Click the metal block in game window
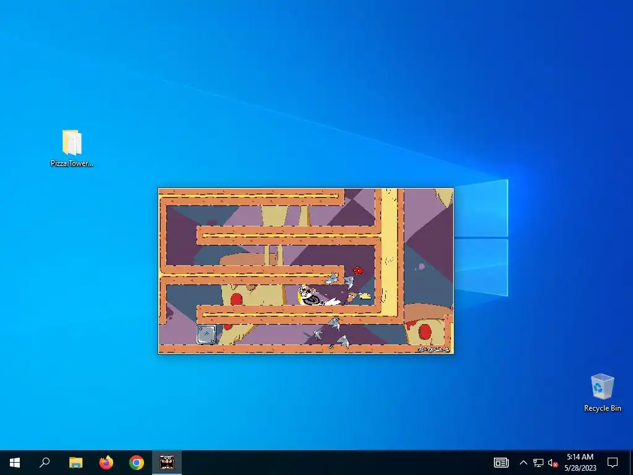 (206, 335)
